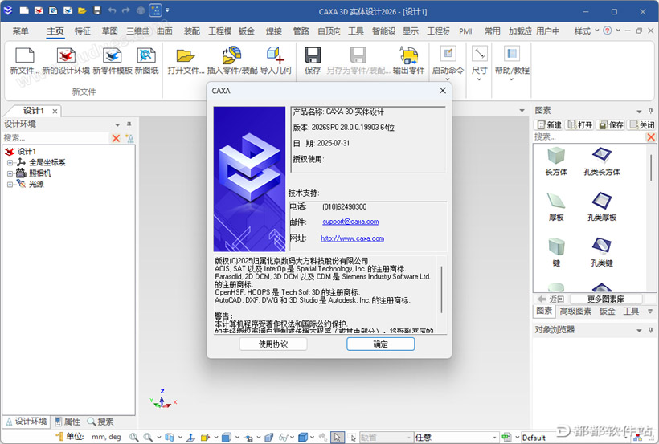Click the open folder icon in the quick access bar
Image resolution: width=659 pixels, height=444 pixels.
point(82,10)
